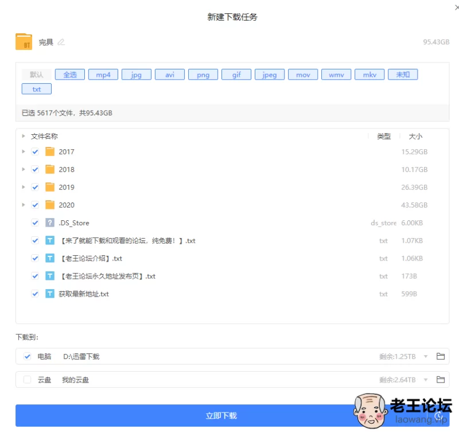The height and width of the screenshot is (440, 459).
Task: Toggle the 文件名称 header expand arrow
Action: click(24, 136)
